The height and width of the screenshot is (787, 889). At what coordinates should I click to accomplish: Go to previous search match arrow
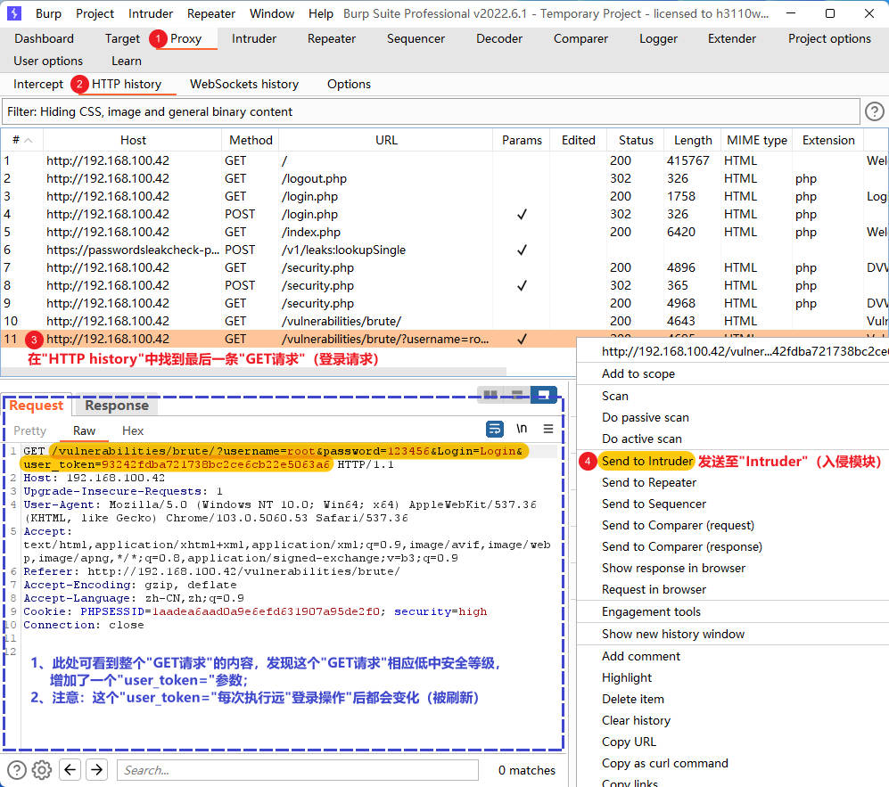(70, 769)
